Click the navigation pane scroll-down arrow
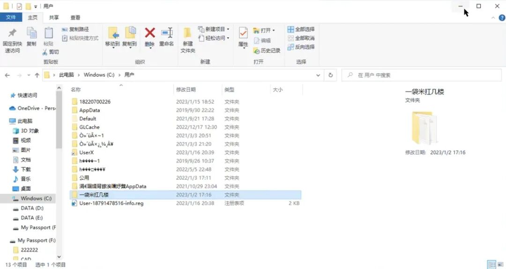The image size is (506, 269). point(59,257)
